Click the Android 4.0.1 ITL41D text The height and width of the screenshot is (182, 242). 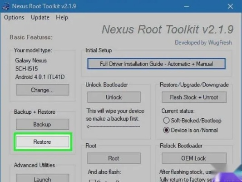[x=40, y=77]
